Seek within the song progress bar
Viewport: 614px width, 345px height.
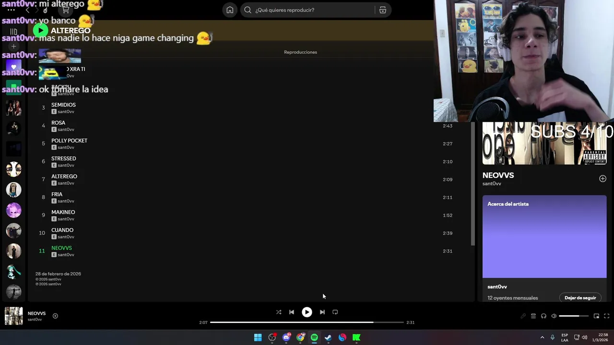click(x=307, y=322)
